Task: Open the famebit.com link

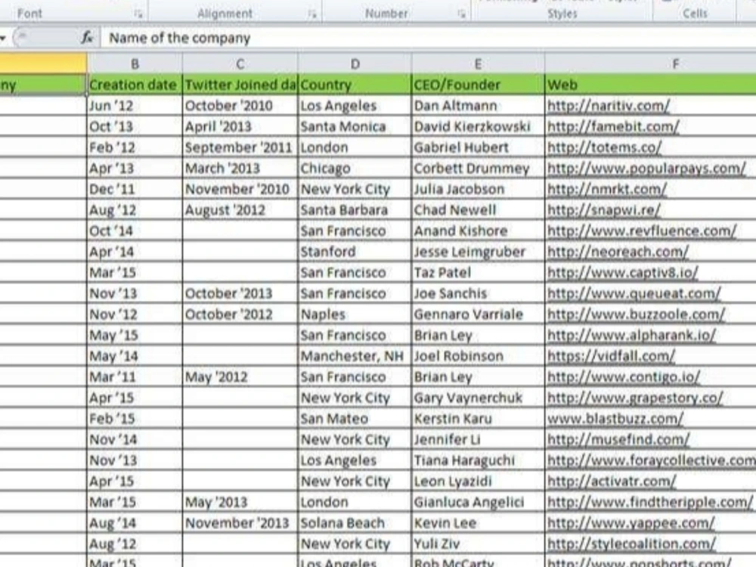Action: [613, 126]
